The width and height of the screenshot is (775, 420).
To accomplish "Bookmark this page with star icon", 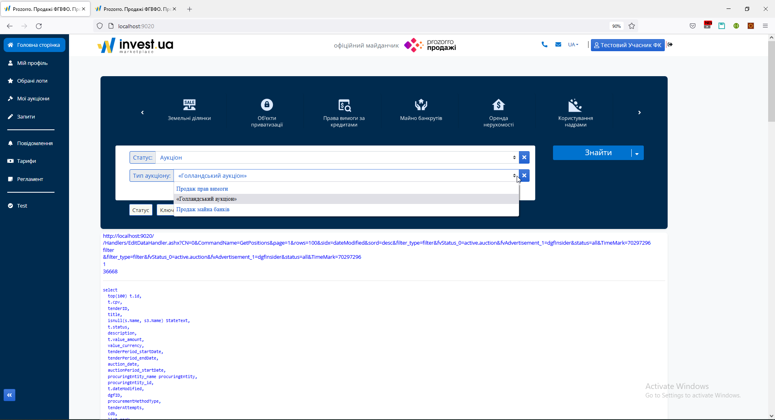I will (632, 26).
